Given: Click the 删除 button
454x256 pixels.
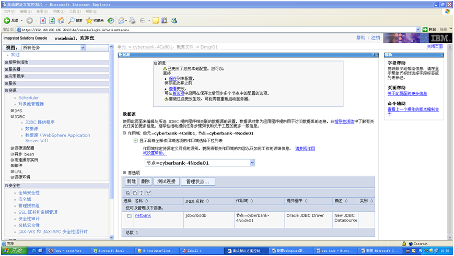Looking at the screenshot, I should [x=145, y=181].
